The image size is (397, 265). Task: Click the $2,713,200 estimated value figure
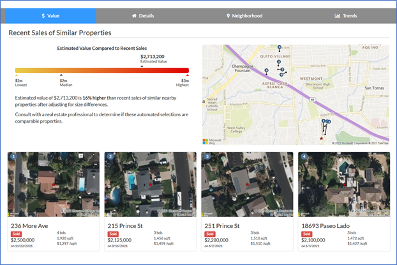[153, 56]
